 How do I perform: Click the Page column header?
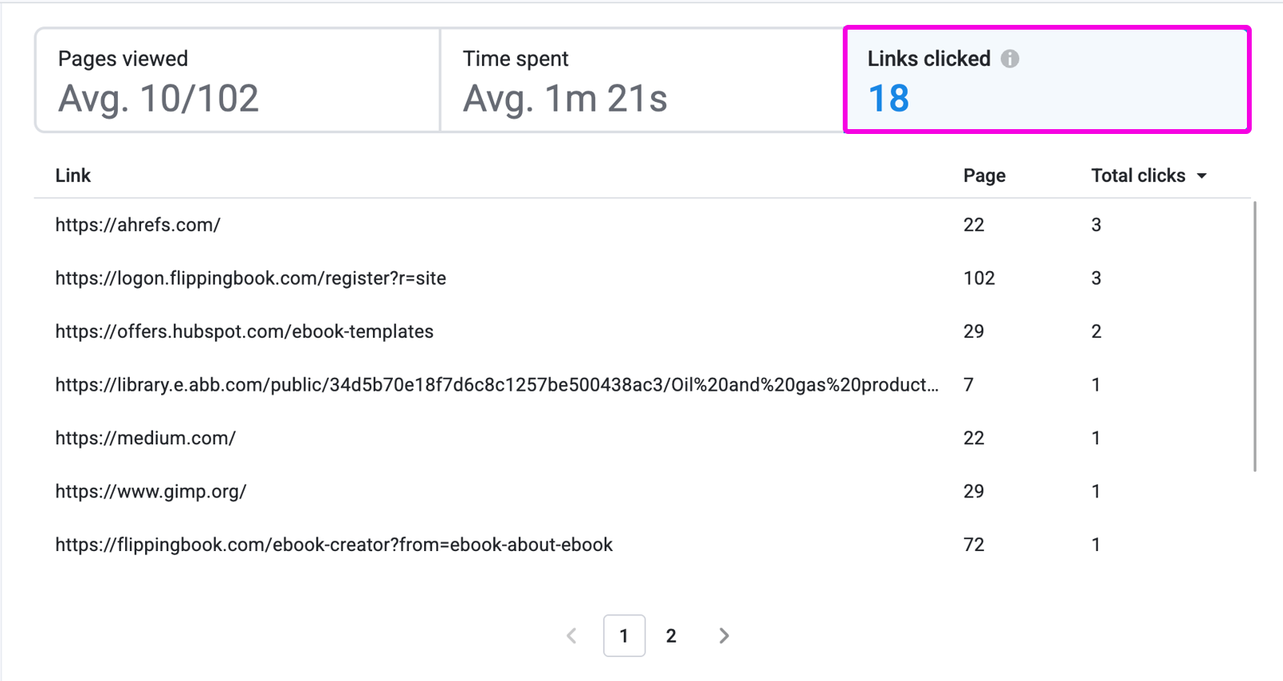(984, 176)
